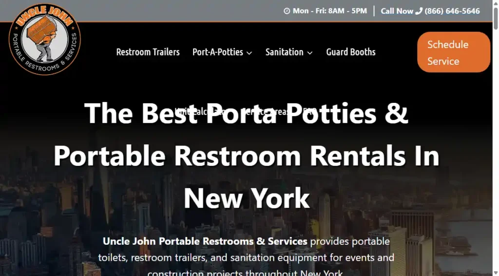Click the page vertical scrollbar thumb
This screenshot has width=499, height=276.
[x=496, y=18]
